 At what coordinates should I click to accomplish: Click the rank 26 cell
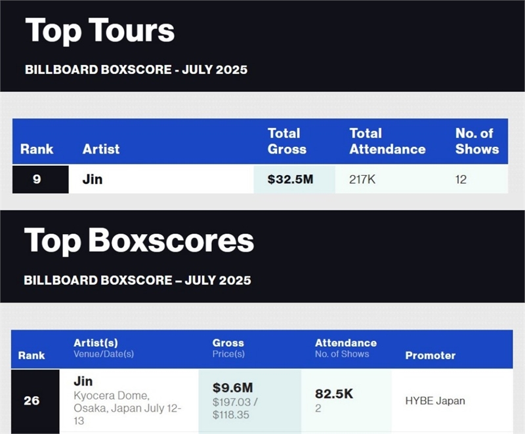(x=31, y=400)
